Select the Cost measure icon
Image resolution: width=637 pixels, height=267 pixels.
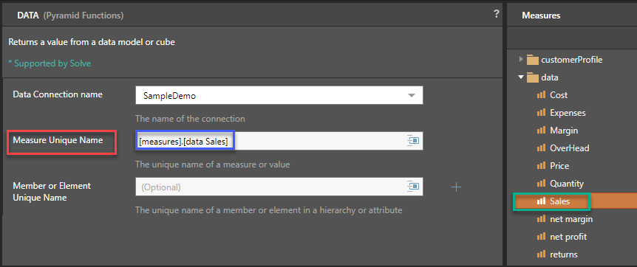pos(541,95)
